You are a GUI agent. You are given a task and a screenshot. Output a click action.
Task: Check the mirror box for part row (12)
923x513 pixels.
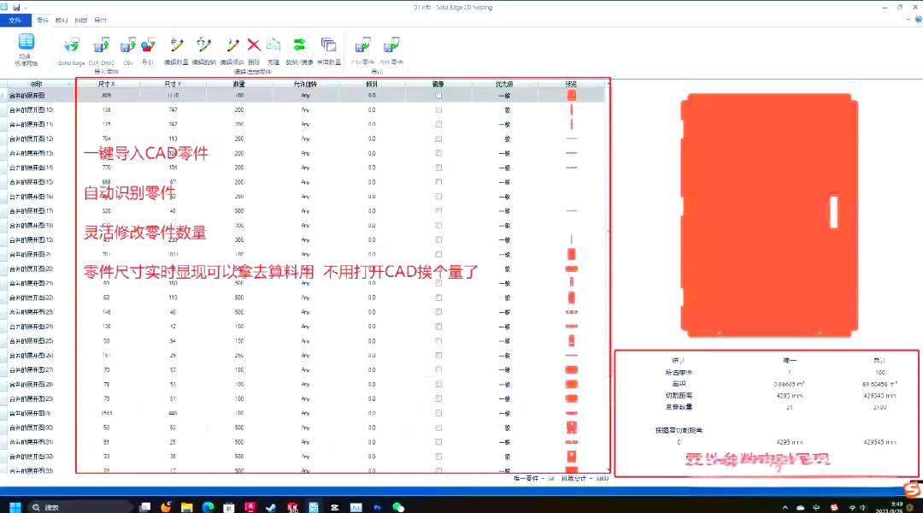[438, 139]
